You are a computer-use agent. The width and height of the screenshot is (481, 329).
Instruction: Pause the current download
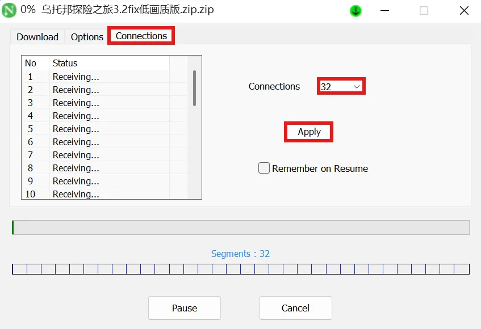click(185, 308)
